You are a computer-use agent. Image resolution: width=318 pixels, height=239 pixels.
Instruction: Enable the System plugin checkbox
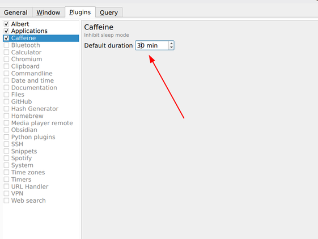(x=6, y=165)
